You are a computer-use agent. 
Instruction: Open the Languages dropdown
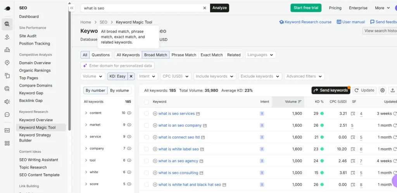tap(261, 55)
